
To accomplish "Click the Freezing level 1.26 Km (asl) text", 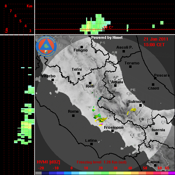I will click(x=101, y=162).
